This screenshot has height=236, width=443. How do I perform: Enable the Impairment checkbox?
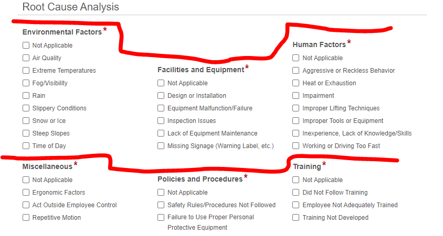(296, 96)
